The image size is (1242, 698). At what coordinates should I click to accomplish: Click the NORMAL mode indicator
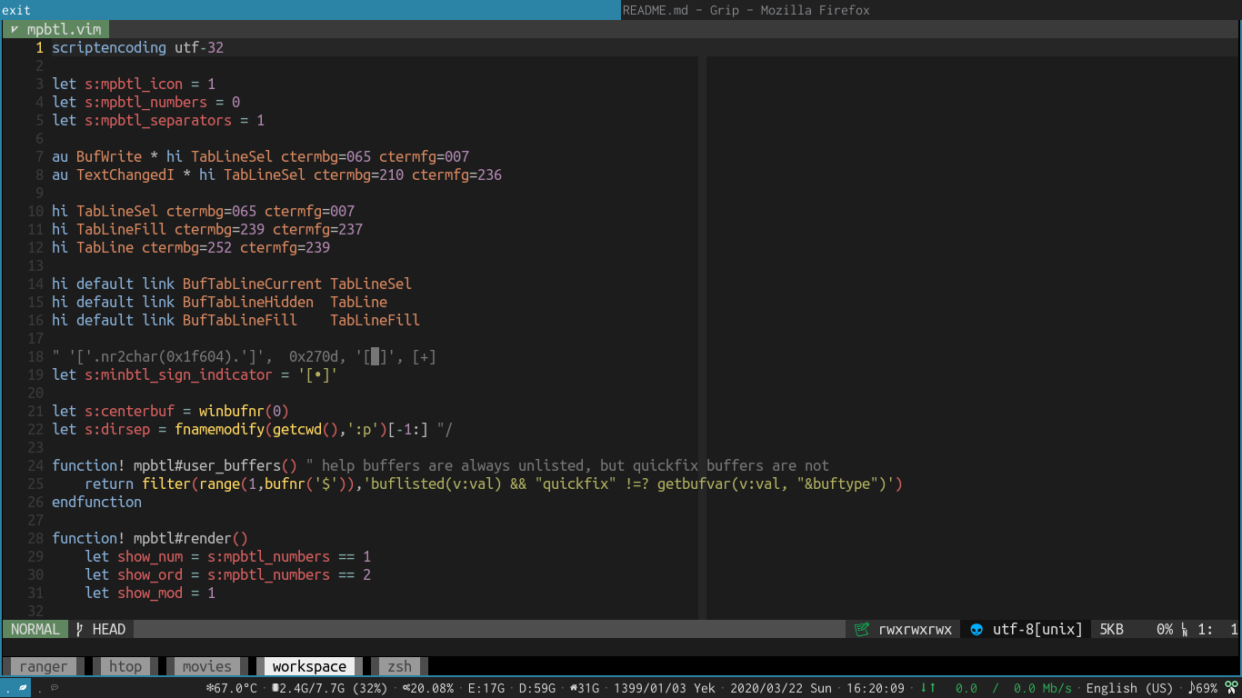coord(35,629)
